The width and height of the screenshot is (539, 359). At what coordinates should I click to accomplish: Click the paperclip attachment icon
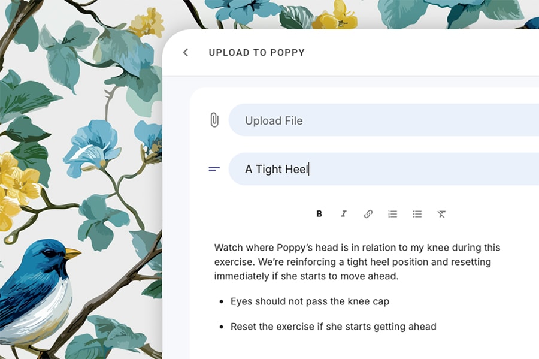click(214, 120)
